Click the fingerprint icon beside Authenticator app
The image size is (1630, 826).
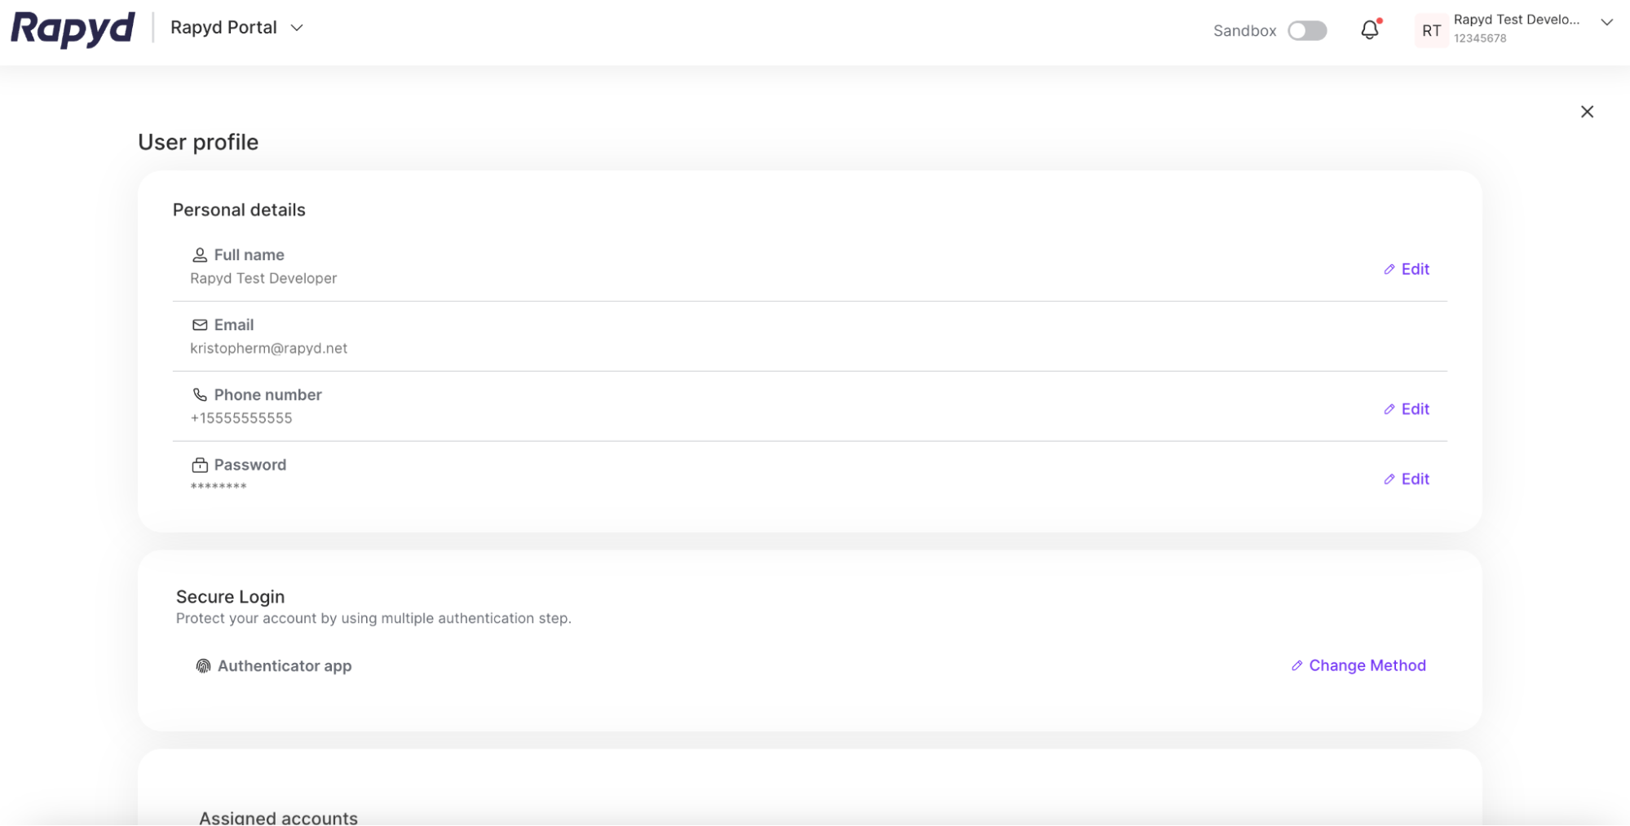tap(203, 665)
